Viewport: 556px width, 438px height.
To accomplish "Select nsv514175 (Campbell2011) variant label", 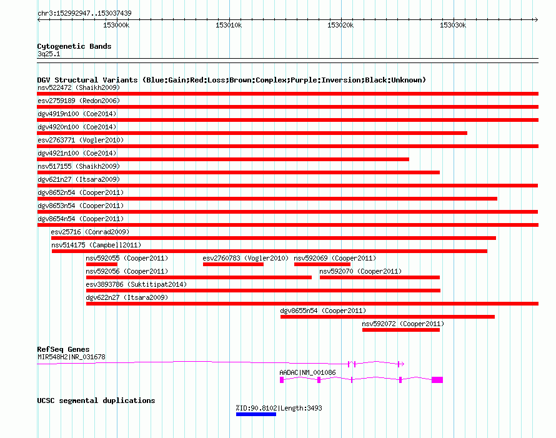I will pos(96,245).
